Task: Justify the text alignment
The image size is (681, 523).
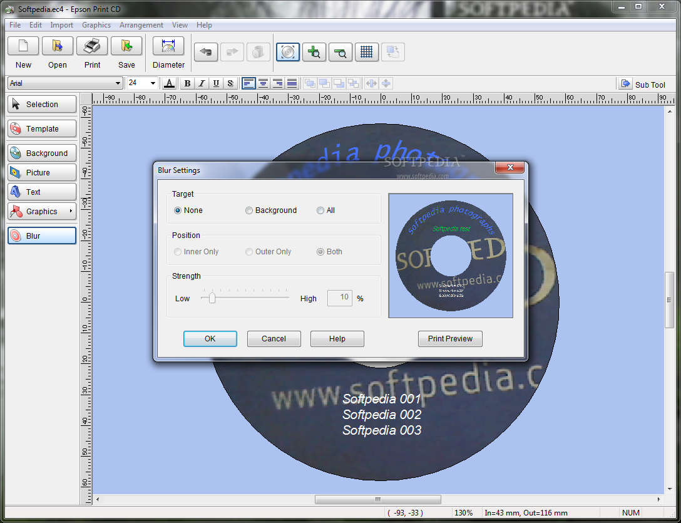Action: (x=292, y=83)
